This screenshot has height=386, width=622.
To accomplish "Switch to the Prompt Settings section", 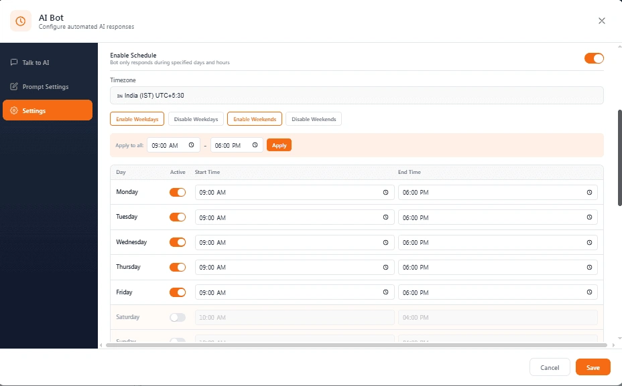I will pos(47,86).
